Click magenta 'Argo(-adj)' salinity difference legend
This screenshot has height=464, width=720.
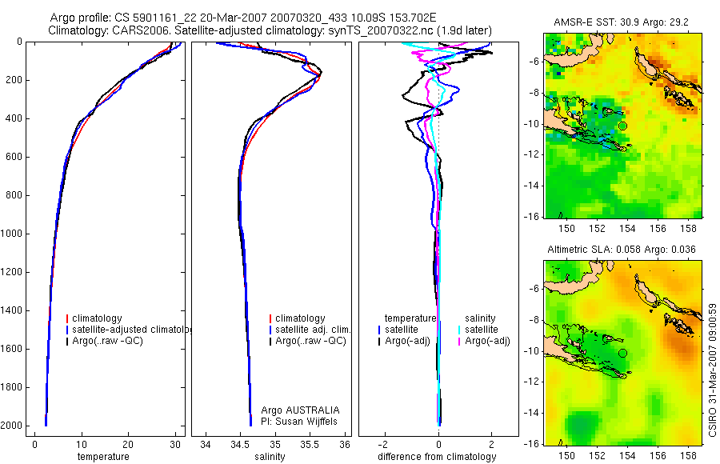coord(488,341)
